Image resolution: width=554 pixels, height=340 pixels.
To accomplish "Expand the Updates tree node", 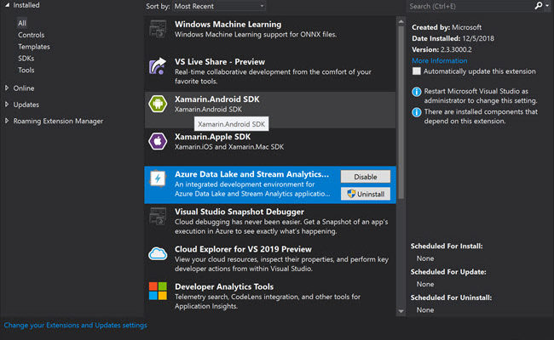I will point(7,105).
